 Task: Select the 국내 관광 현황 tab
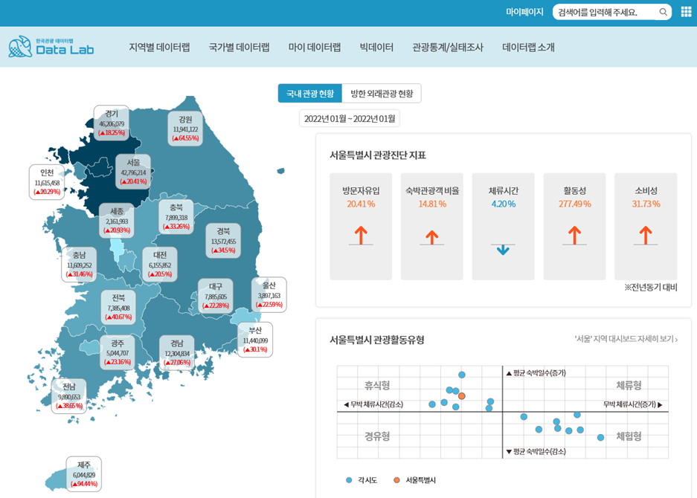coord(309,94)
